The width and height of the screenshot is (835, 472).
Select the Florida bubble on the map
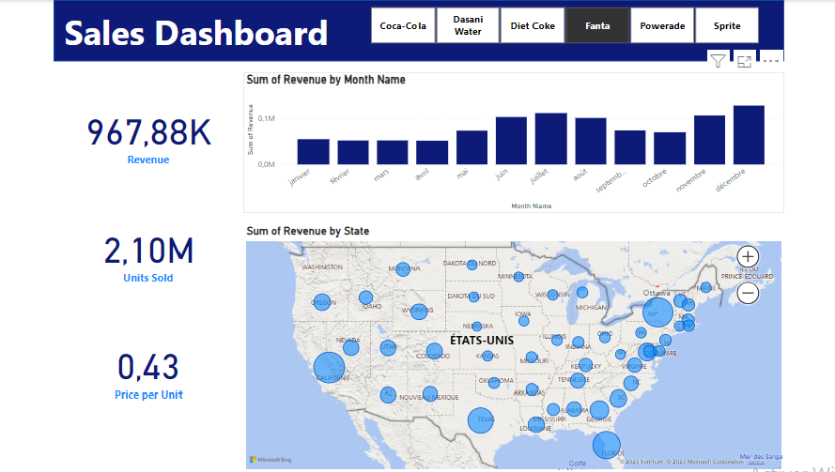click(x=606, y=445)
